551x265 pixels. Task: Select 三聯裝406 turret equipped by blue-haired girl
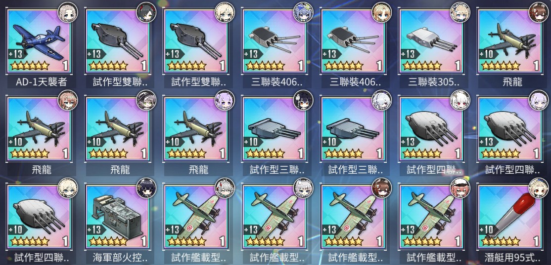(x=274, y=41)
